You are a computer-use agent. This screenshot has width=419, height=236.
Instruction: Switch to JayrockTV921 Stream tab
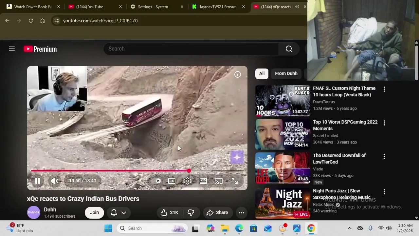(218, 7)
